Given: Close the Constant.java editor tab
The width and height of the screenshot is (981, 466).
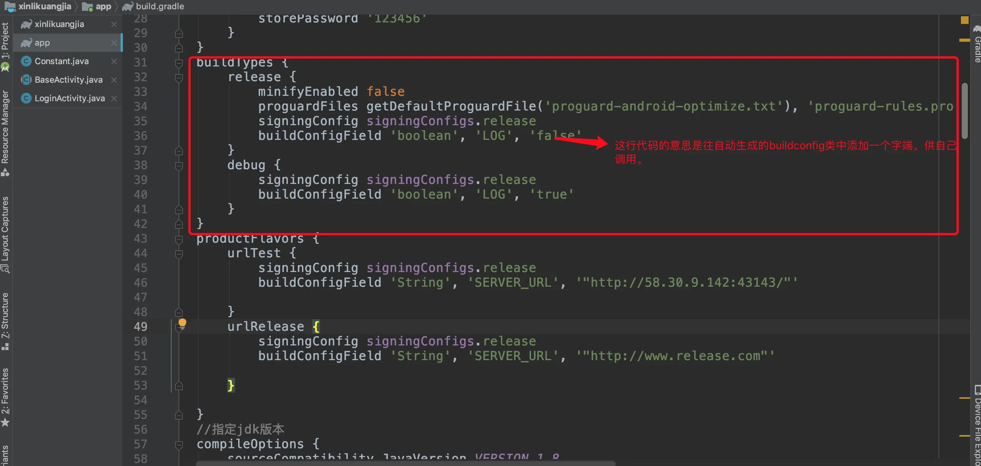Looking at the screenshot, I should coord(114,61).
